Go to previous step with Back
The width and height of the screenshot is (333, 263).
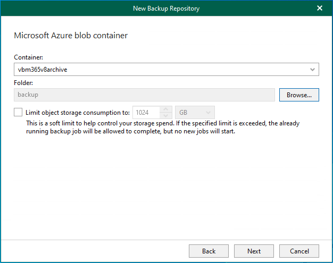[x=209, y=251]
